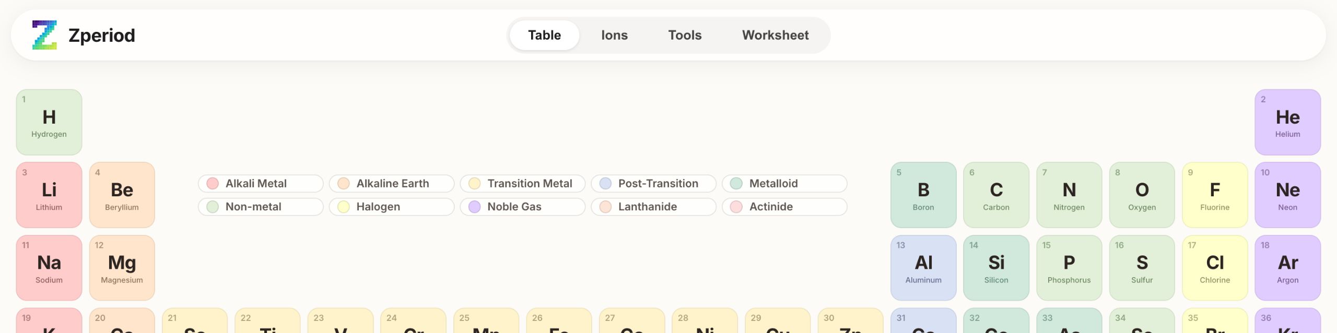Select the Sodium element tile

click(x=49, y=268)
